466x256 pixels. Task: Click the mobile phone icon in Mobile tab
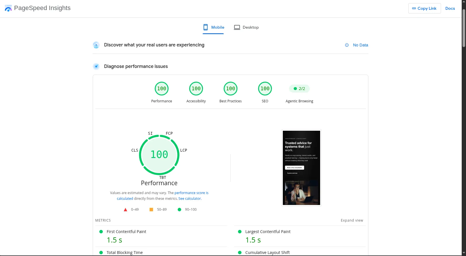coord(206,27)
